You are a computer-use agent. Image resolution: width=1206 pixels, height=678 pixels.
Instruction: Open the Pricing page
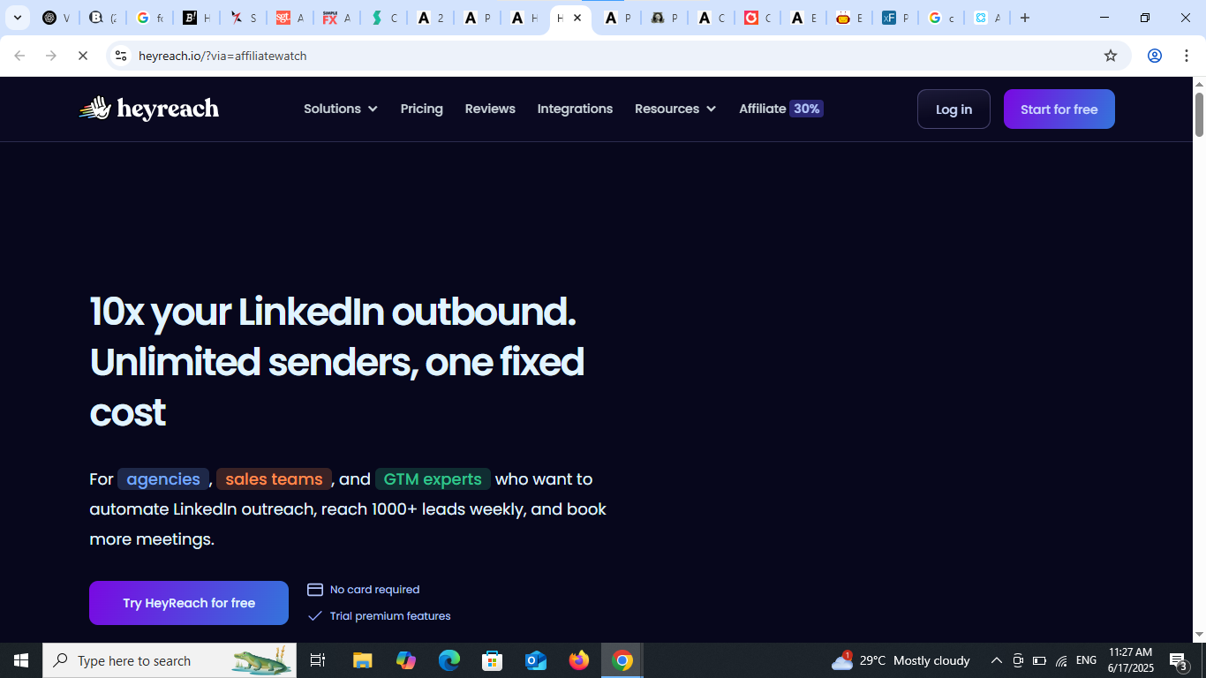[421, 109]
